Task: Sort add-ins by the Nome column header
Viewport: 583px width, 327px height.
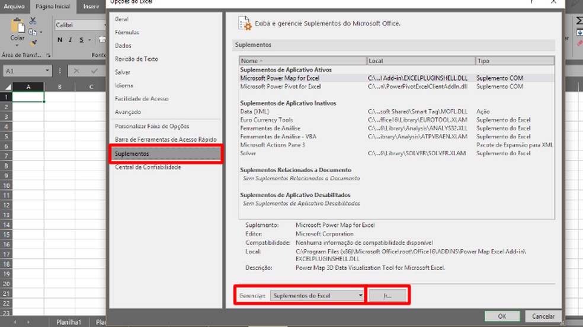Action: tap(303, 60)
